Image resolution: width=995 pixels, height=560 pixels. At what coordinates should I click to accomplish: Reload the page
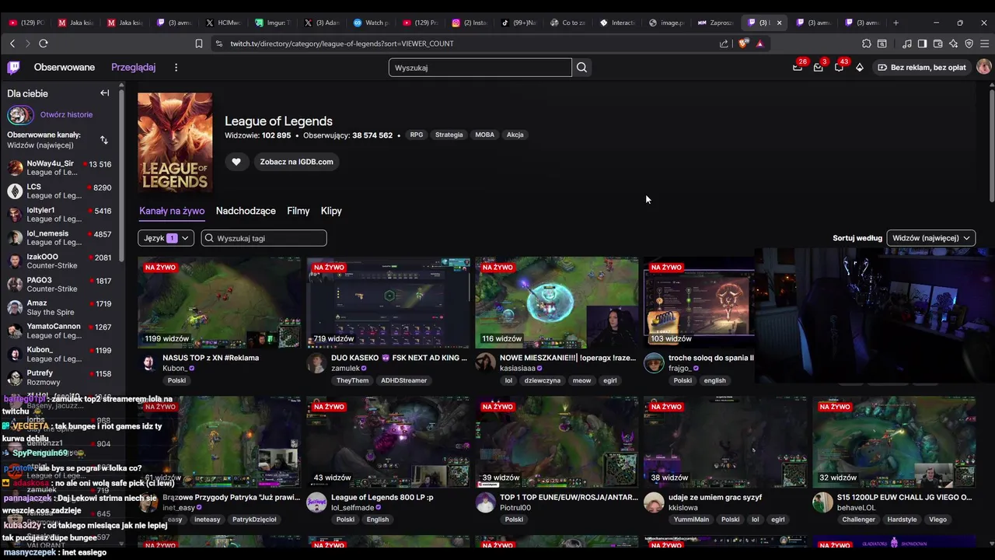44,44
